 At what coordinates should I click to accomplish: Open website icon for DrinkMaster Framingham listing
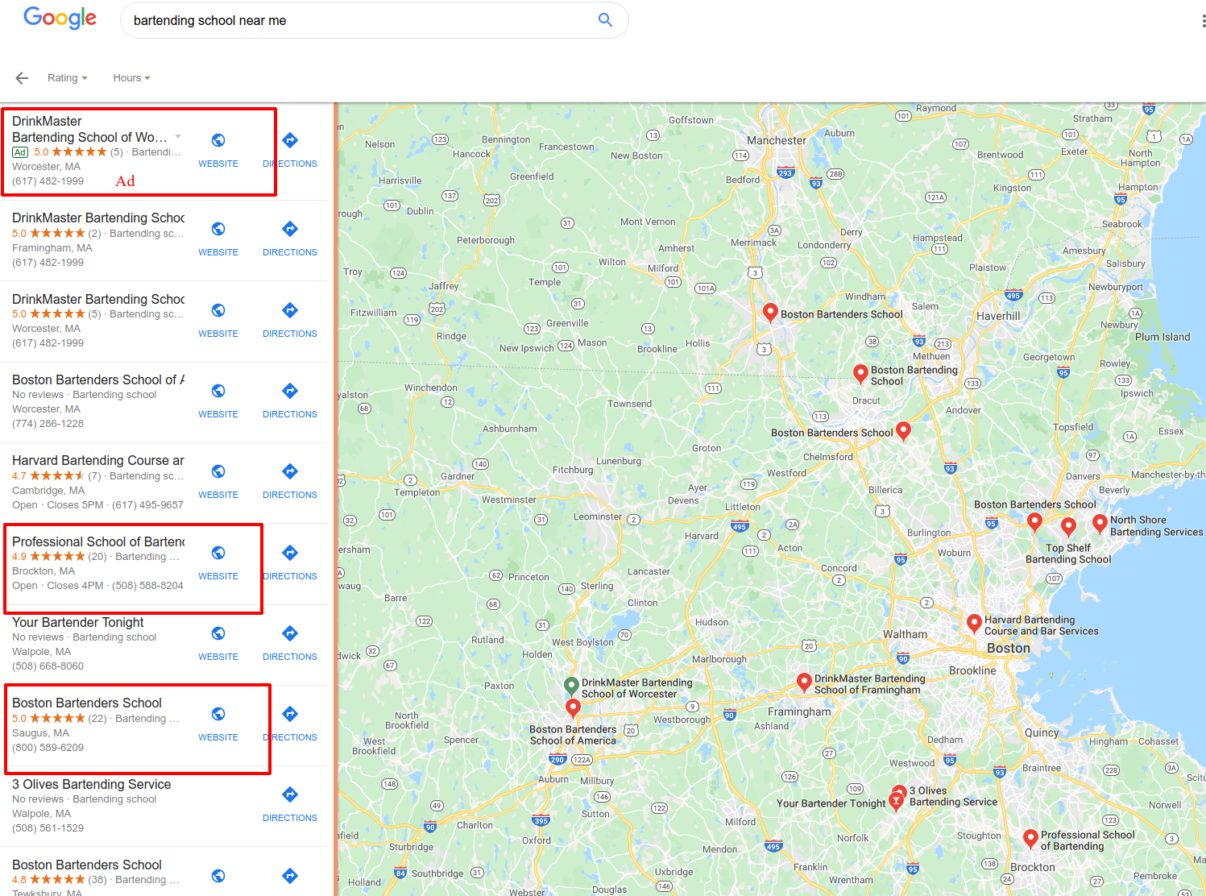tap(218, 229)
